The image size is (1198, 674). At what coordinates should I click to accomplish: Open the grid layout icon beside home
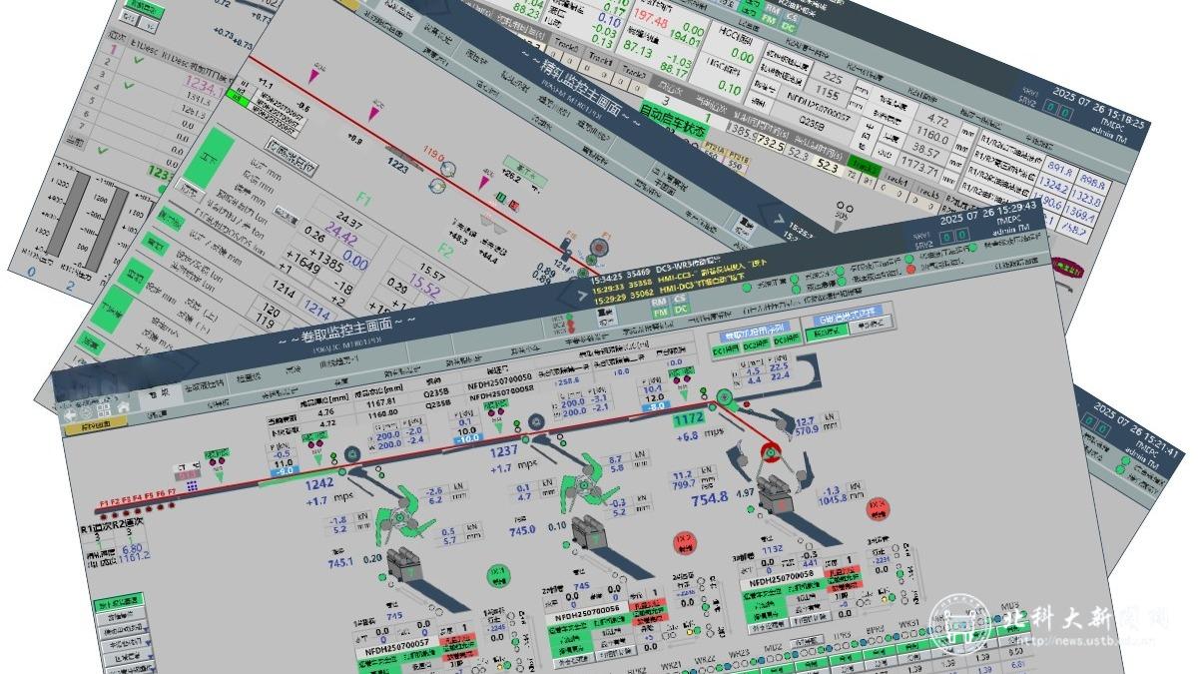click(x=105, y=407)
